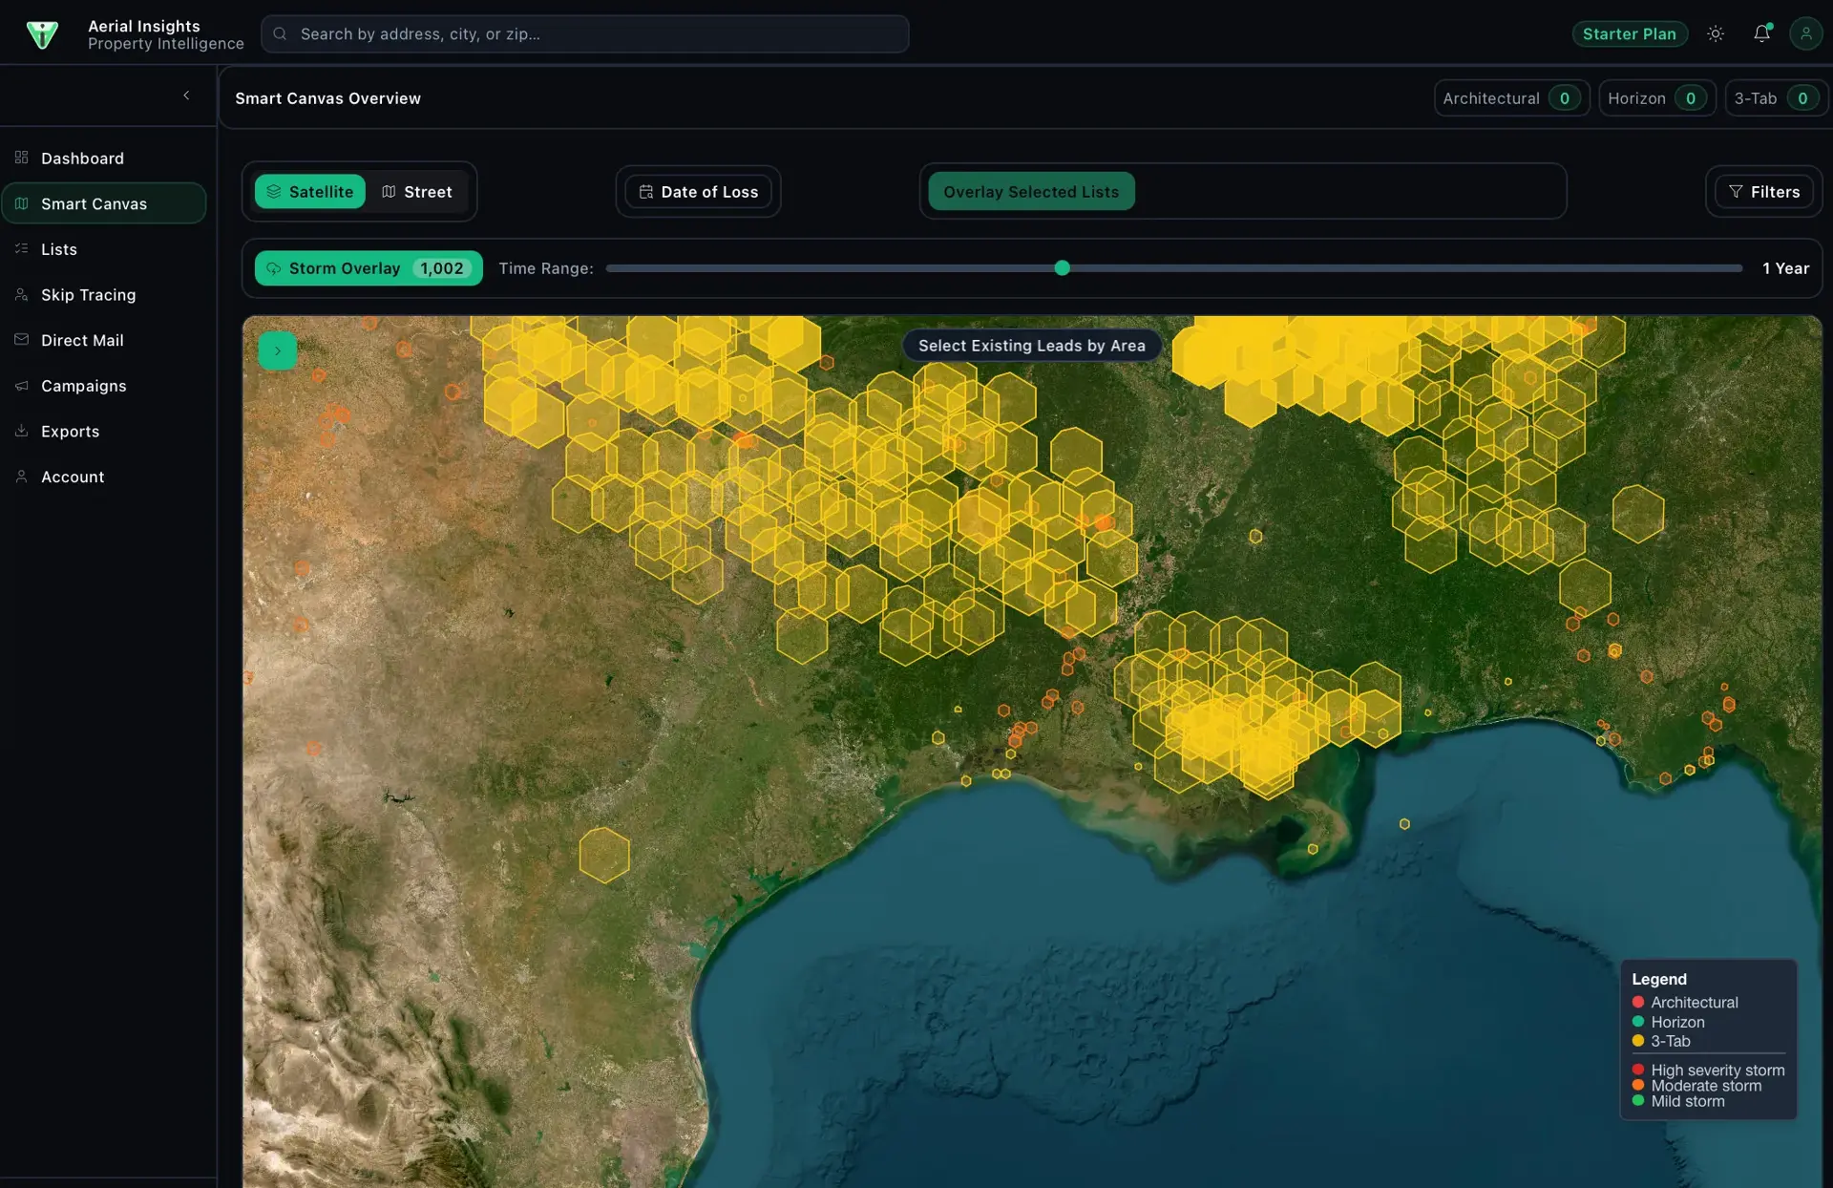Screen dimensions: 1833x1188
Task: Switch map to Street view
Action: tap(416, 191)
